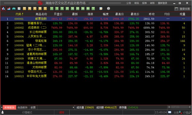This screenshot has width=192, height=115.
Task: Select the daily 日 period button
Action: tap(24, 9)
